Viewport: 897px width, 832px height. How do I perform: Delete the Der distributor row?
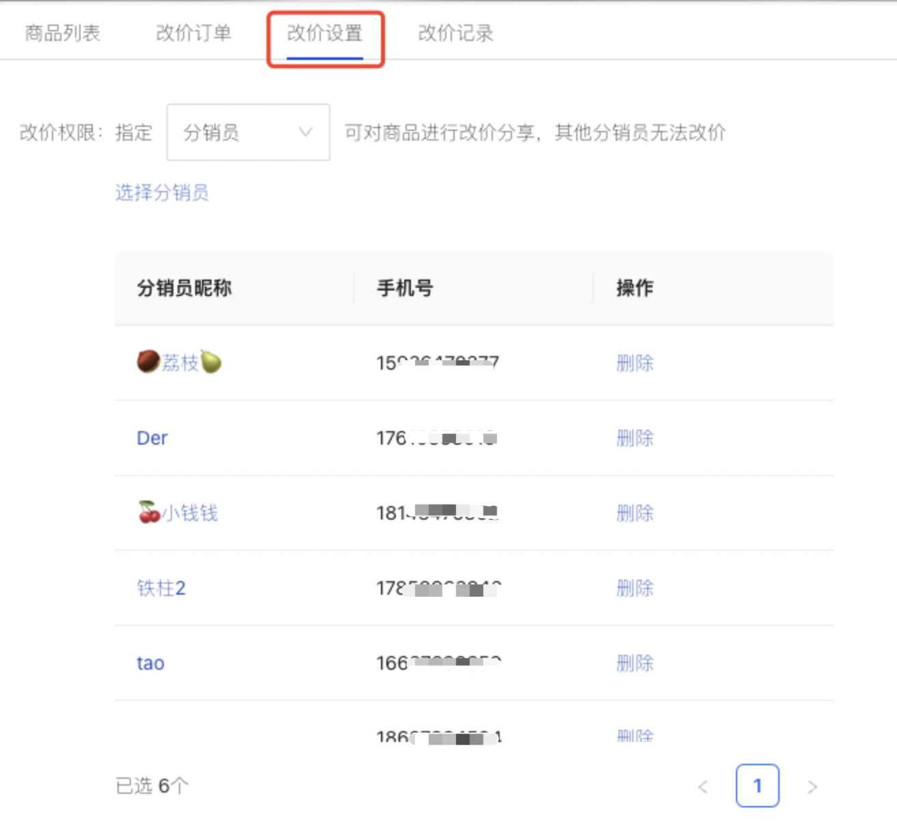tap(635, 438)
